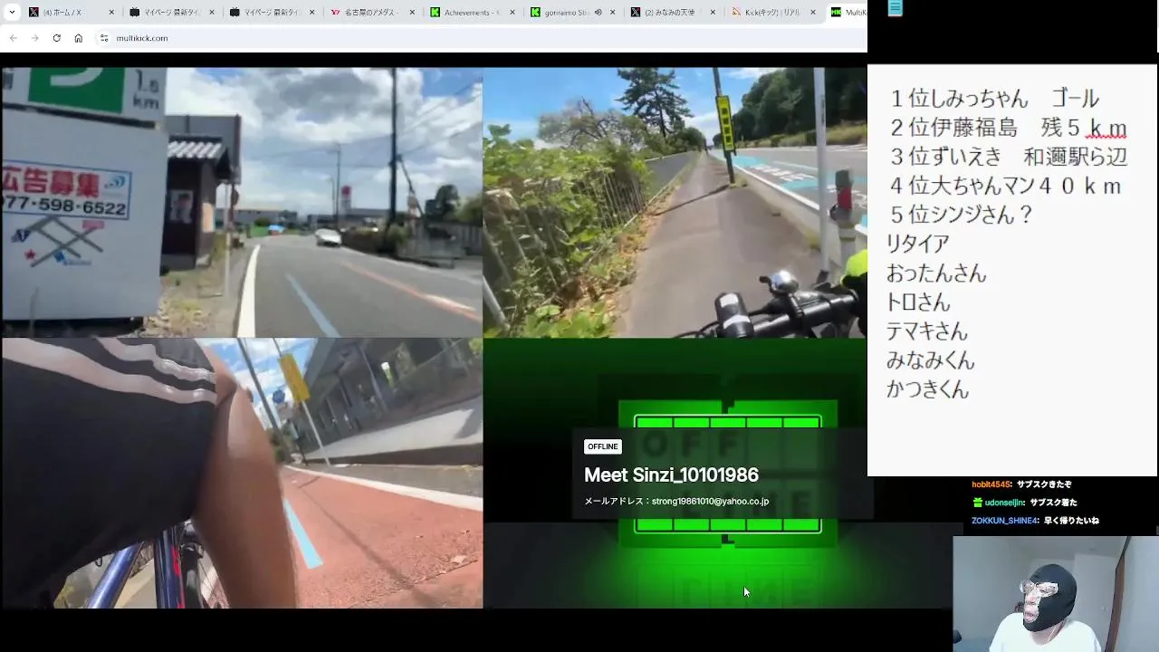Click the おったんさん line
The width and height of the screenshot is (1159, 652).
tap(936, 273)
